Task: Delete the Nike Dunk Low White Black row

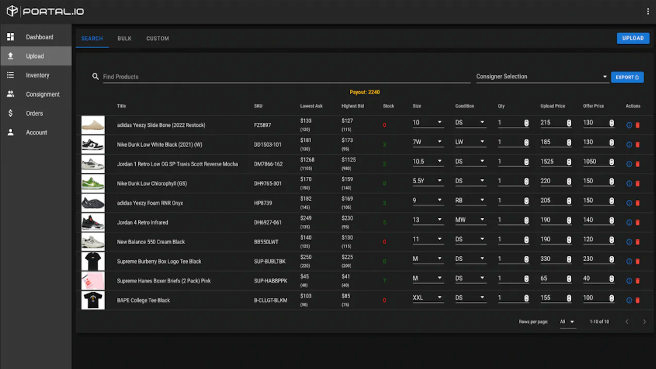Action: pyautogui.click(x=638, y=145)
